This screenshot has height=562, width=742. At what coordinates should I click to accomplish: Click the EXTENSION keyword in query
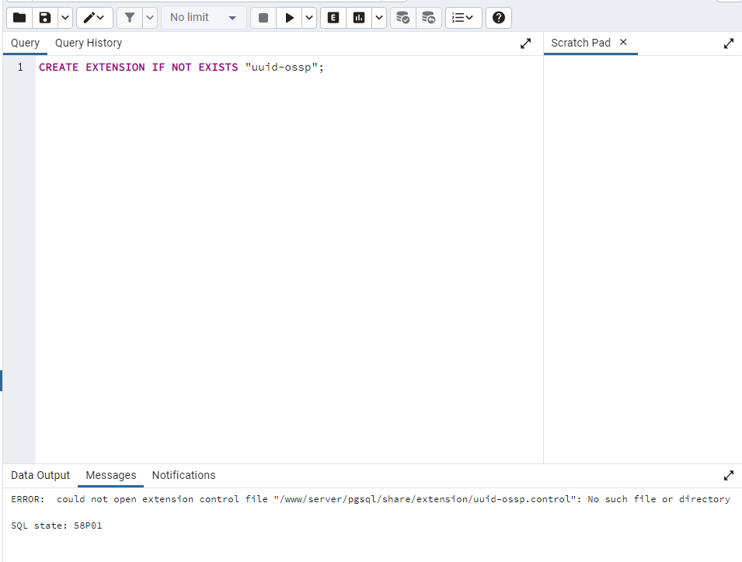[x=115, y=67]
